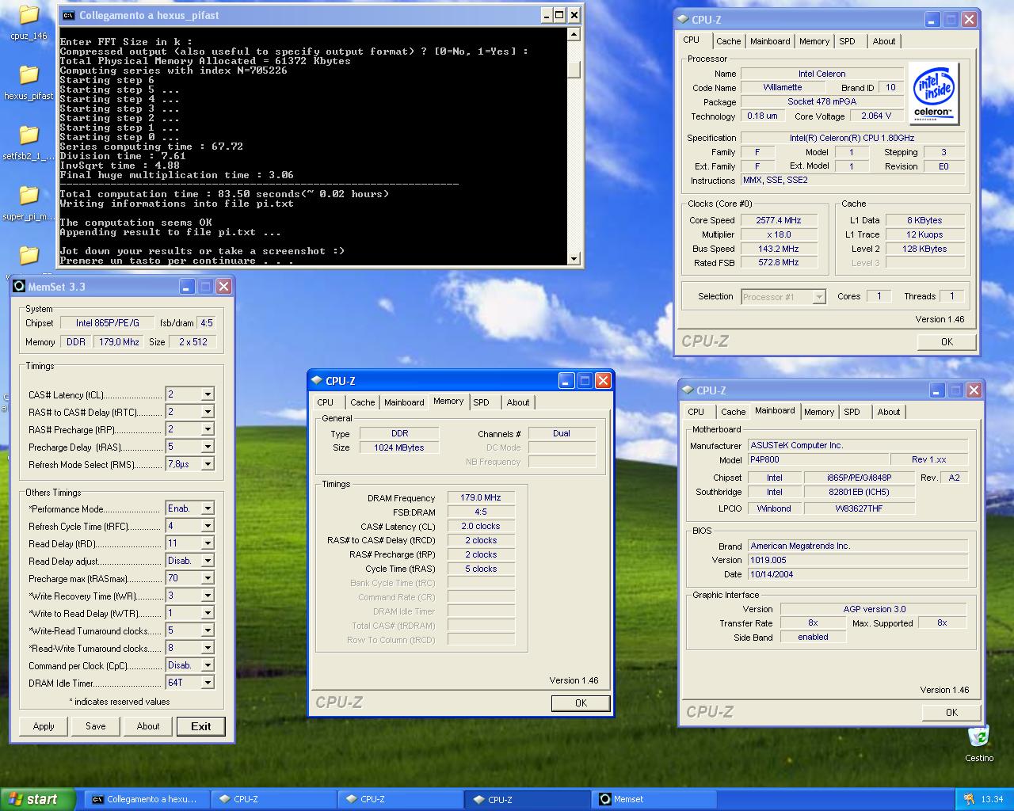
Task: Click the Multiplier x 18.0 field
Action: click(779, 234)
